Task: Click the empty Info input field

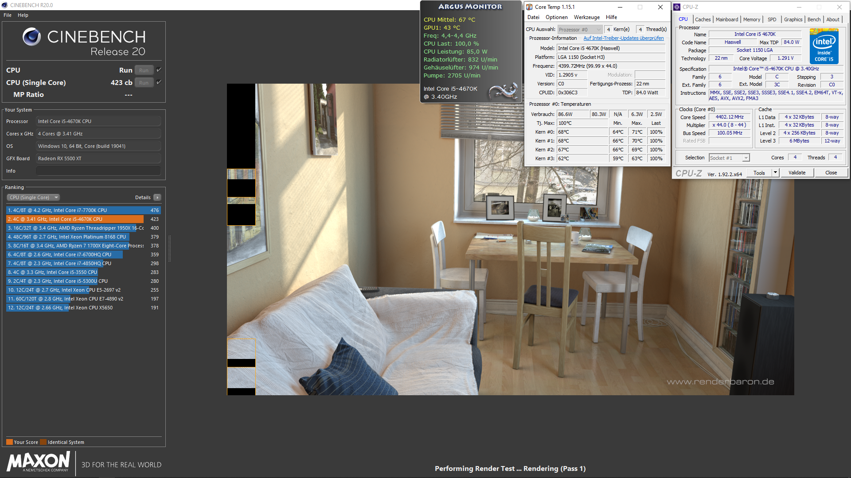Action: click(98, 171)
